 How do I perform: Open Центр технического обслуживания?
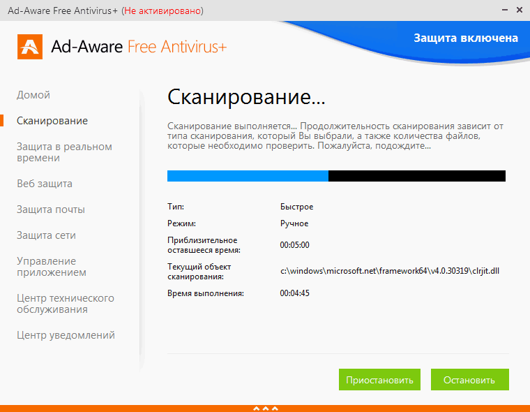point(66,304)
